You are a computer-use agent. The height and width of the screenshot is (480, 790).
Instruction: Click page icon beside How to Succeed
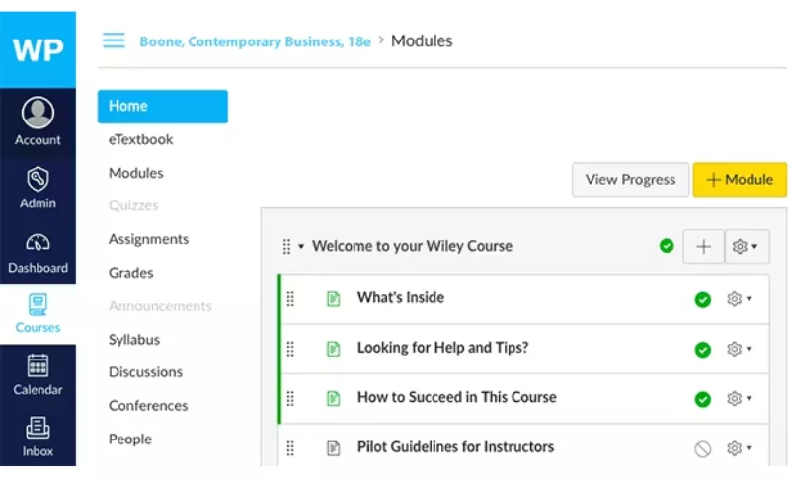tap(333, 398)
